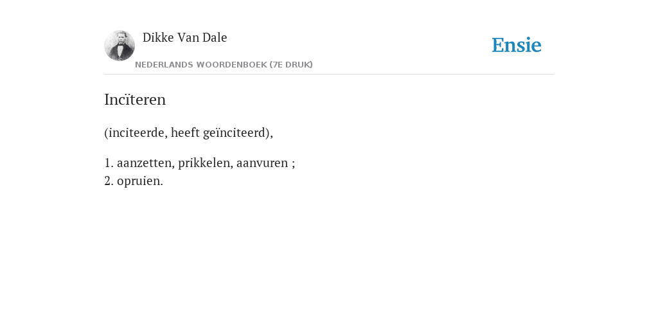Click the second definition "opruien"
The height and width of the screenshot is (329, 658).
click(139, 181)
